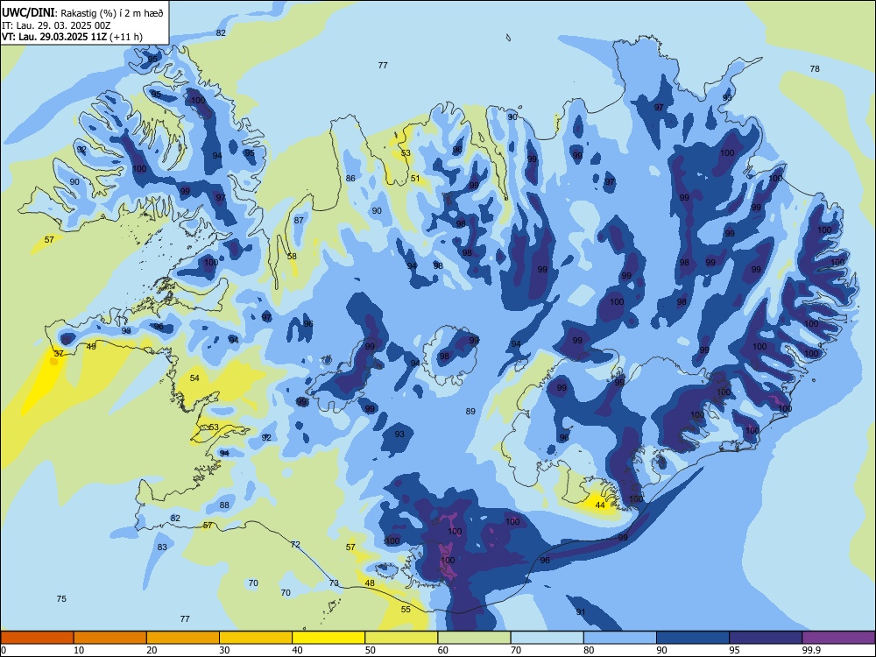The height and width of the screenshot is (657, 876).
Task: Select the light green 60–70 legend swatch
Action: [474, 638]
